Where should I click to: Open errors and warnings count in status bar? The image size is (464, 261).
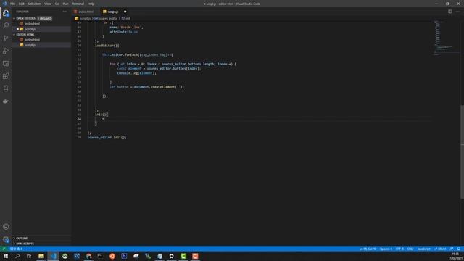coord(16,249)
